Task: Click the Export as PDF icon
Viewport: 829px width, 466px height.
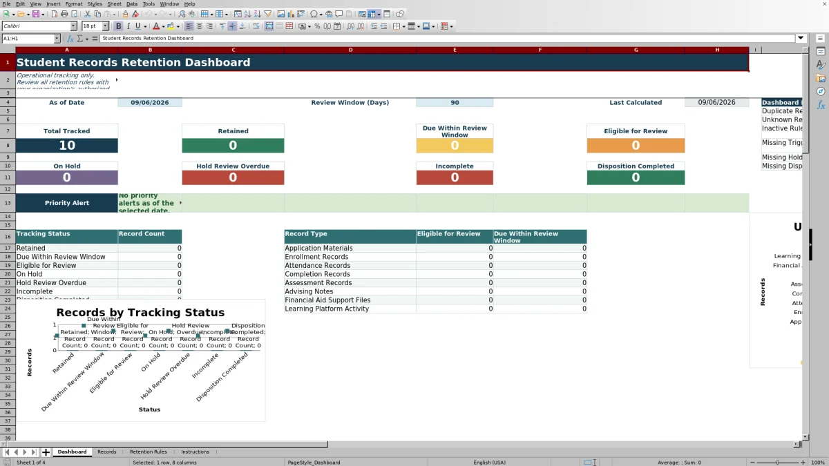Action: coord(54,14)
